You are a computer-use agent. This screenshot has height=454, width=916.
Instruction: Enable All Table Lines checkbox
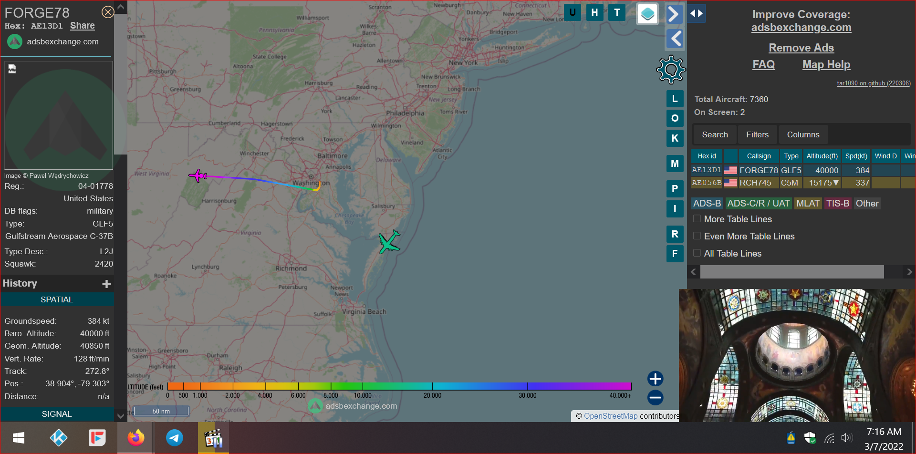(x=697, y=253)
